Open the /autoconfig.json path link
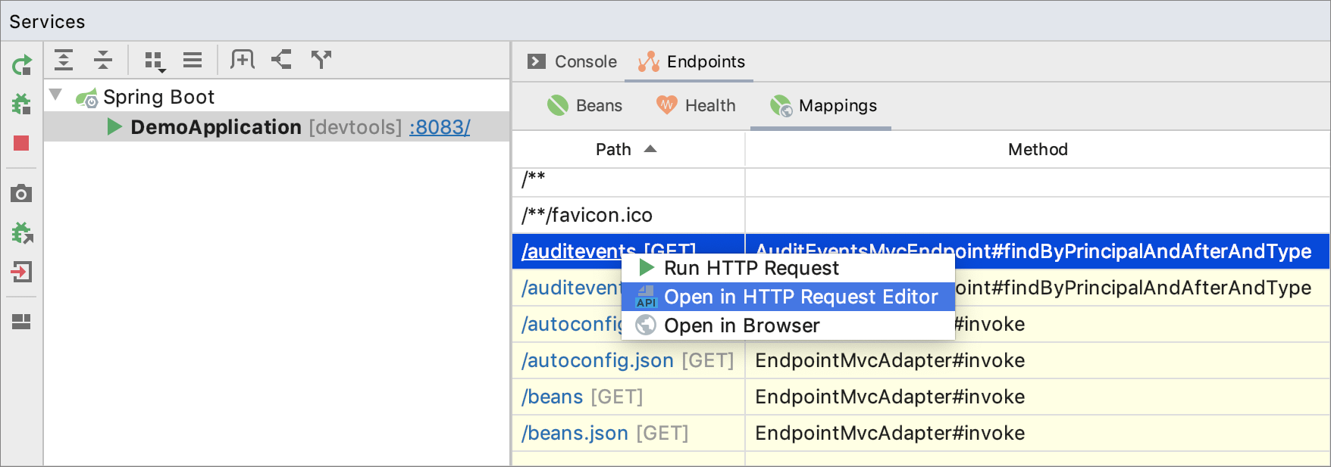This screenshot has height=467, width=1331. 597,360
